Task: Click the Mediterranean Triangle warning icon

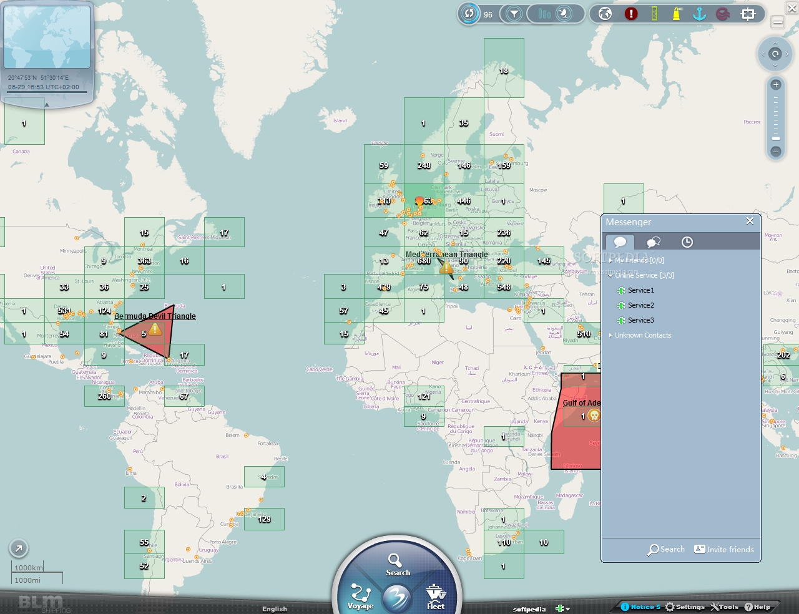Action: (x=446, y=267)
